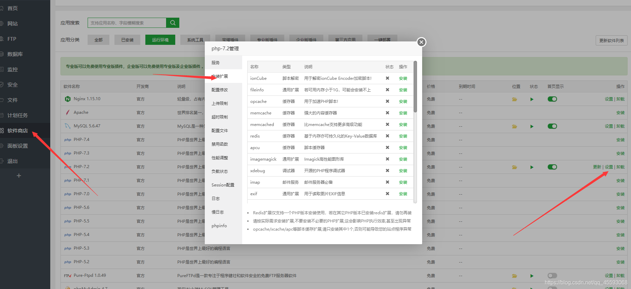Open 监控 in the sidebar
Viewport: 631px width, 289px height.
25,69
